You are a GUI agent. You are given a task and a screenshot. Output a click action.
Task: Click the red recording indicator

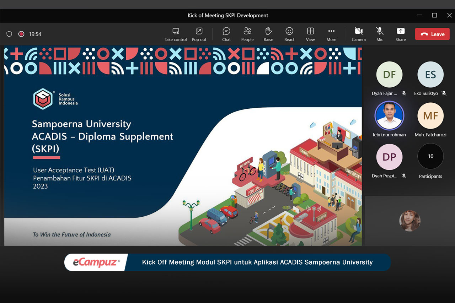[21, 34]
